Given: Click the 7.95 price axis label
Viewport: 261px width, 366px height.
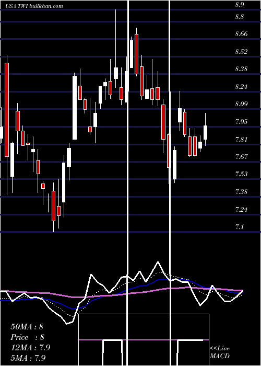Looking at the screenshot, I should (x=241, y=121).
